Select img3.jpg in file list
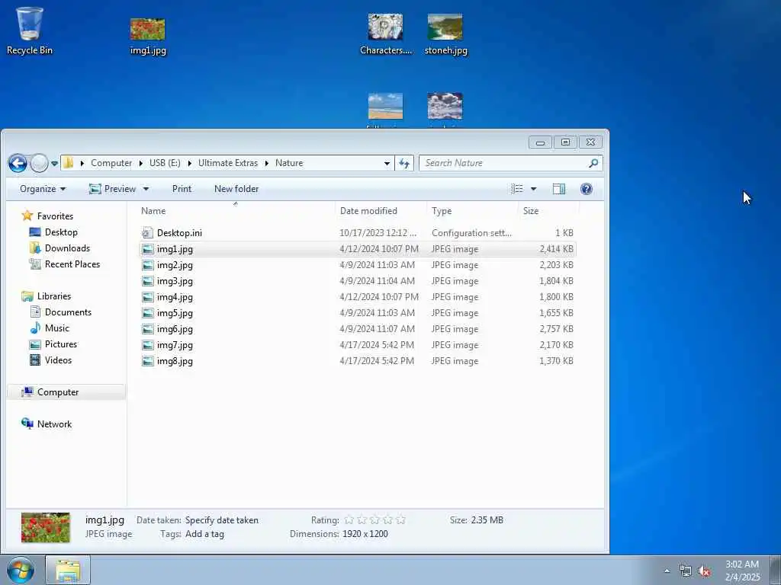This screenshot has height=585, width=781. tap(357, 281)
